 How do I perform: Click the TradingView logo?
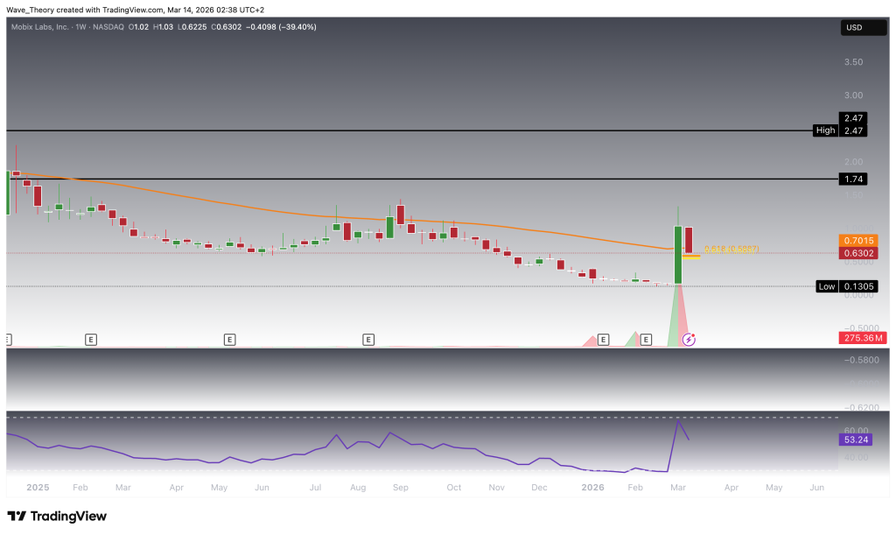coord(57,516)
